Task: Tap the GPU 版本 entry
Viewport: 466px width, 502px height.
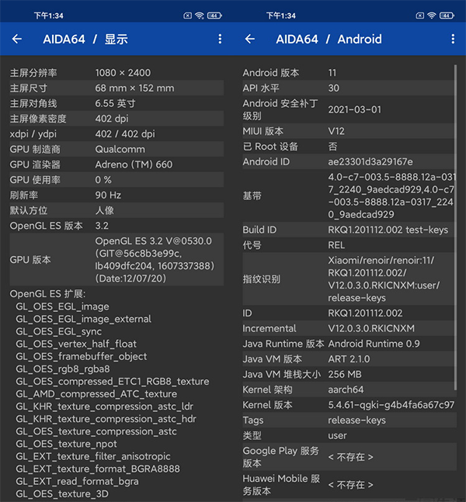Action: (116, 260)
